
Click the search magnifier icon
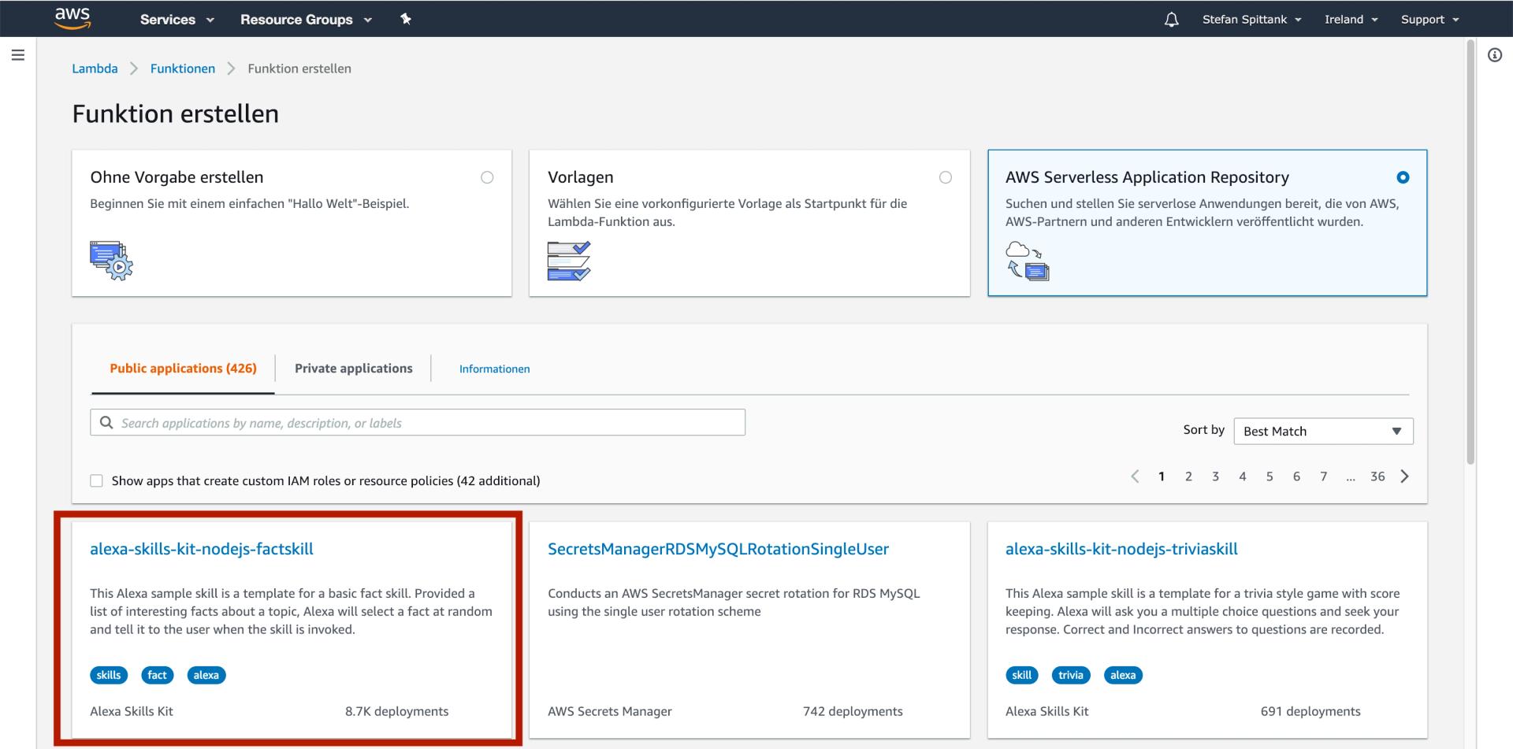[x=106, y=423]
